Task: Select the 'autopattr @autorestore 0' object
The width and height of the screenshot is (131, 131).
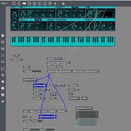Action: point(59,63)
